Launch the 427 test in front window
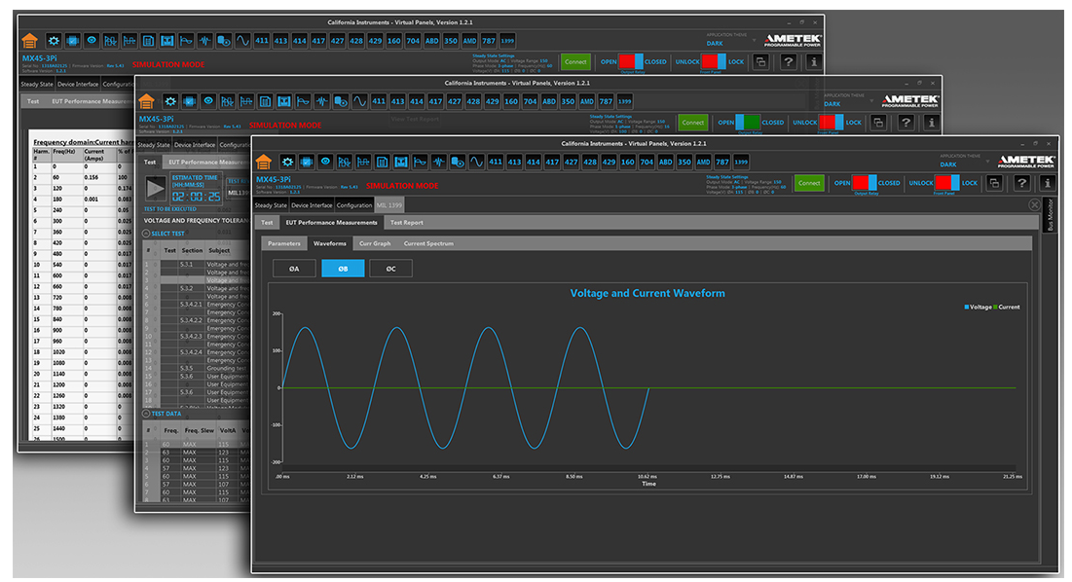Screen dimensions: 1072x582 [571, 162]
